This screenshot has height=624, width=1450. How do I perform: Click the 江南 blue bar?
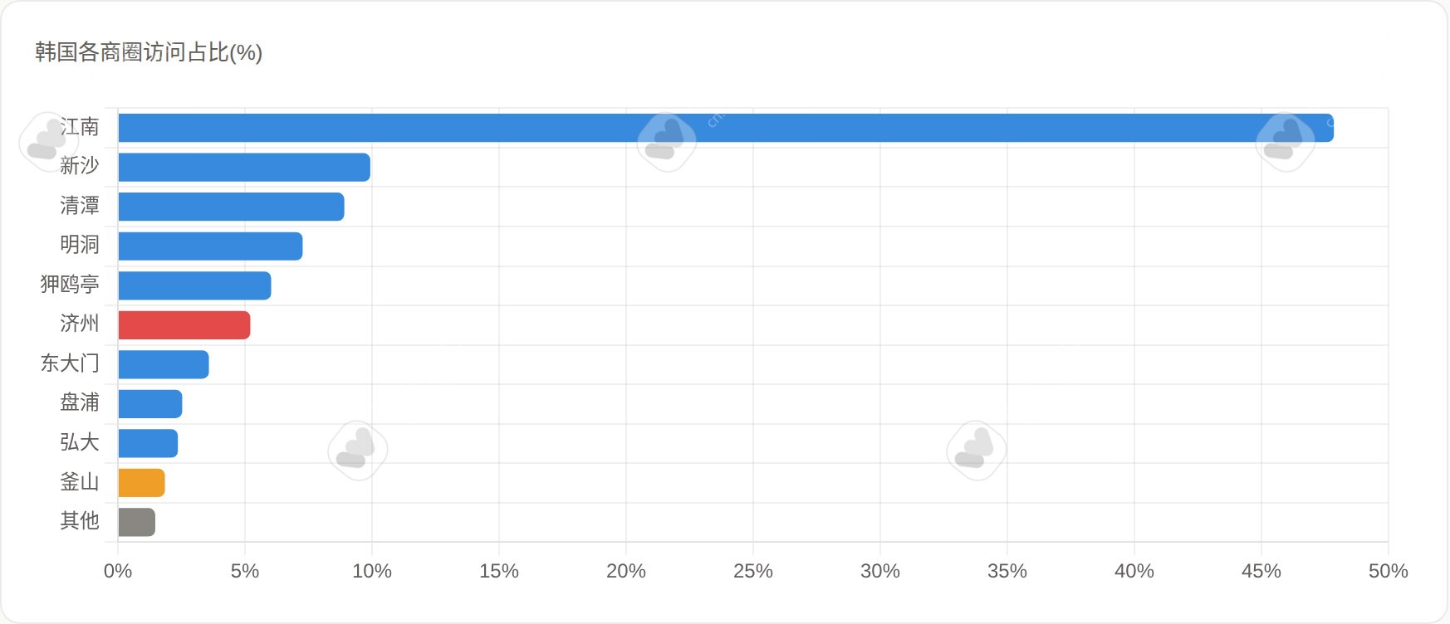pos(726,128)
